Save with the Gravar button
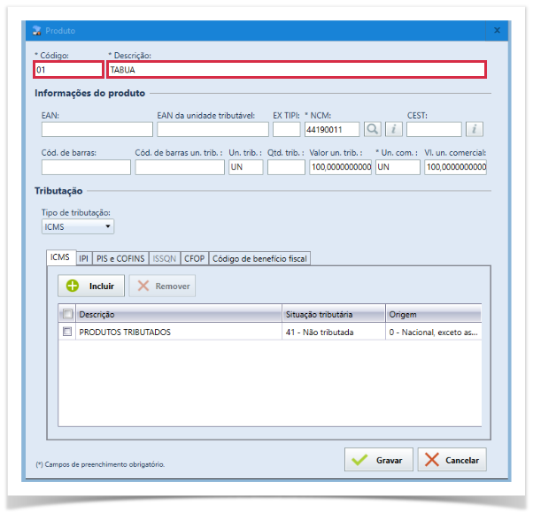Screen dimensions: 533x512 click(379, 460)
